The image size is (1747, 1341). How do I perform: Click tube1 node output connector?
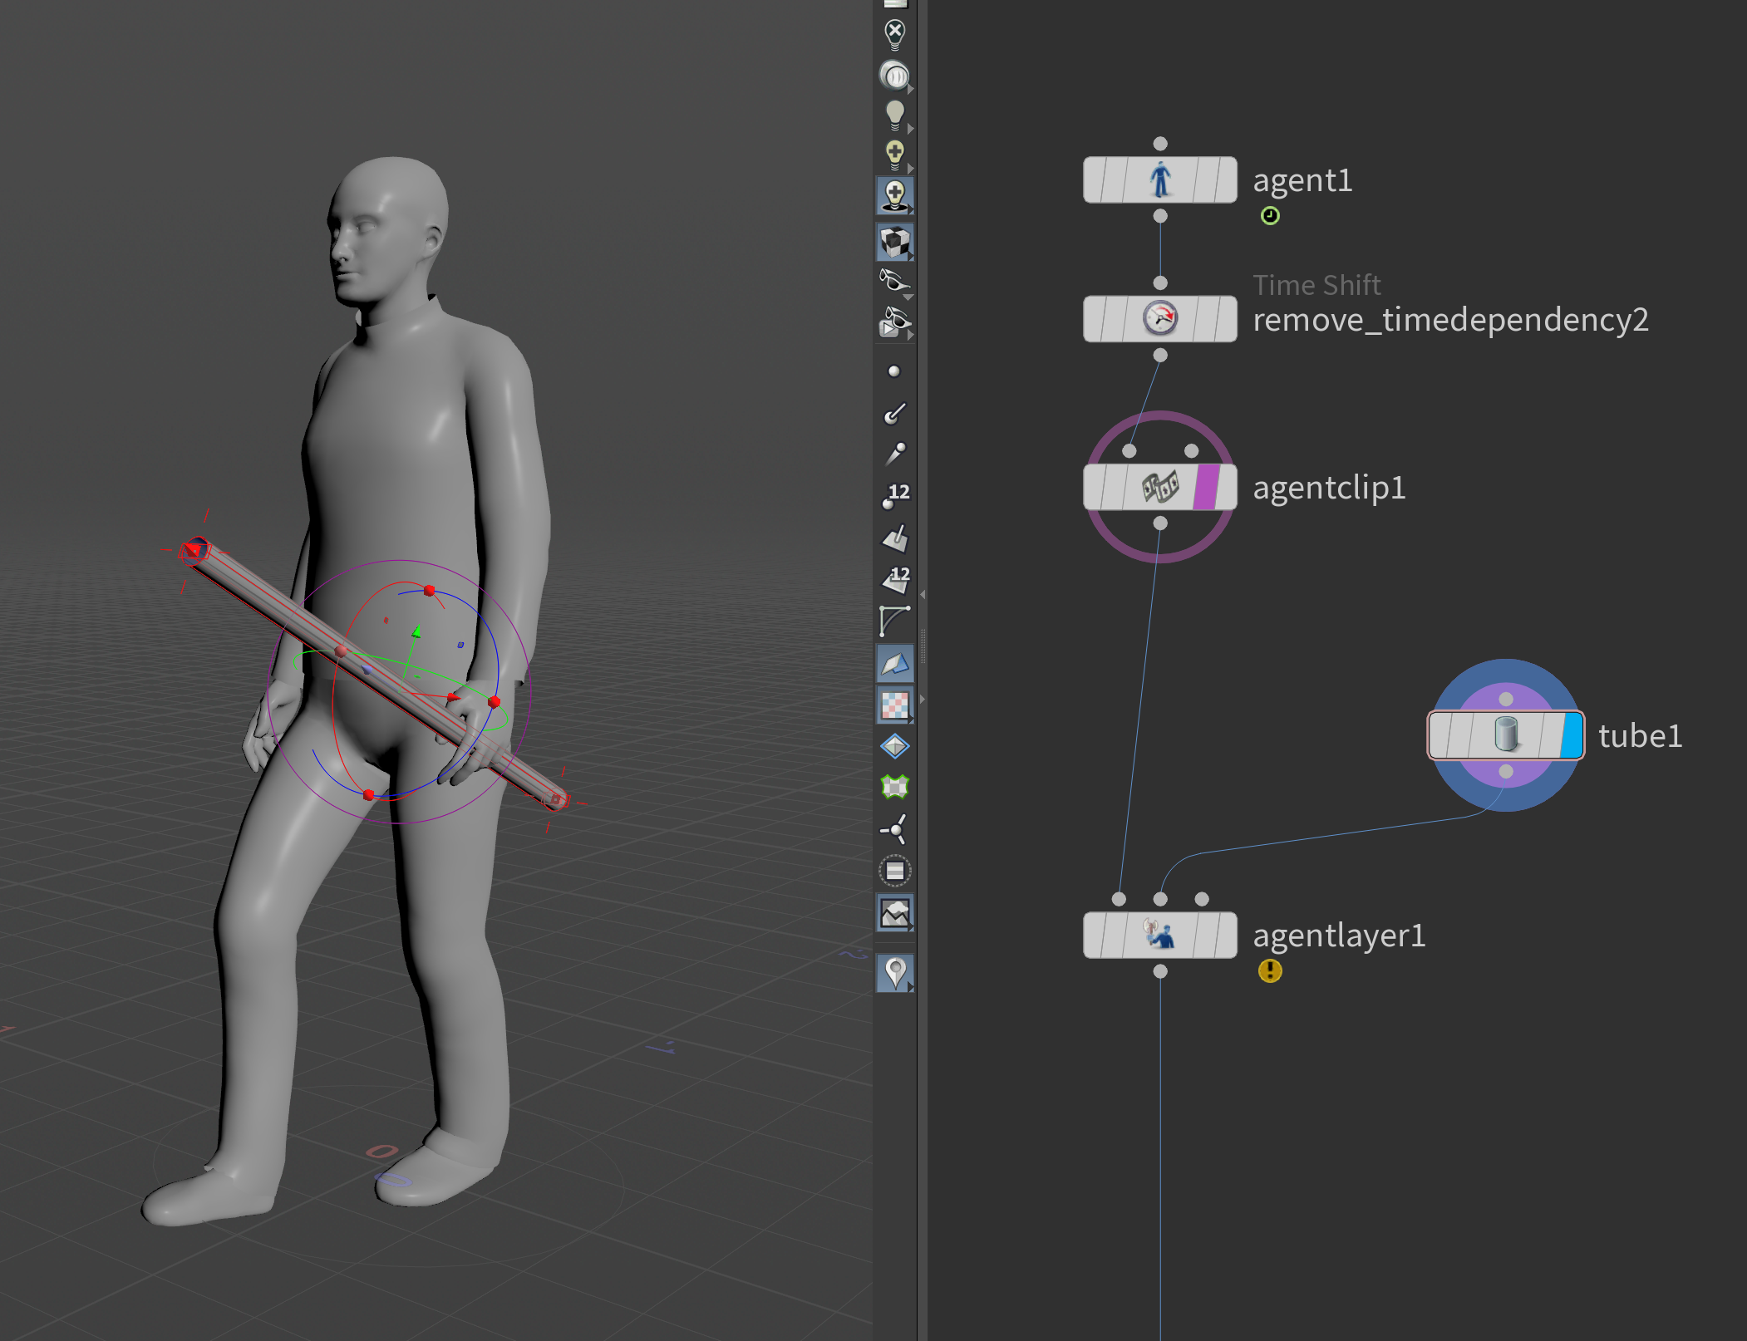[1506, 772]
